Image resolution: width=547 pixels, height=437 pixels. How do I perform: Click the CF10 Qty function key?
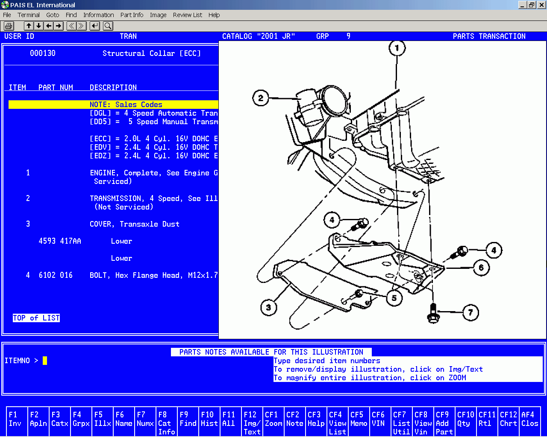(466, 422)
